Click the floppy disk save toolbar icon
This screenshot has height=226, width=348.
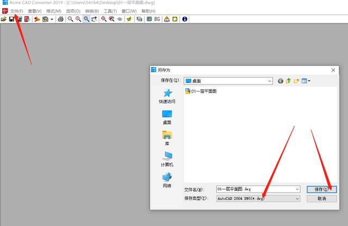pyautogui.click(x=11, y=19)
